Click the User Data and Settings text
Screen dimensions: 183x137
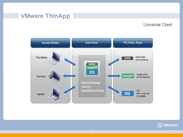[x=142, y=58]
